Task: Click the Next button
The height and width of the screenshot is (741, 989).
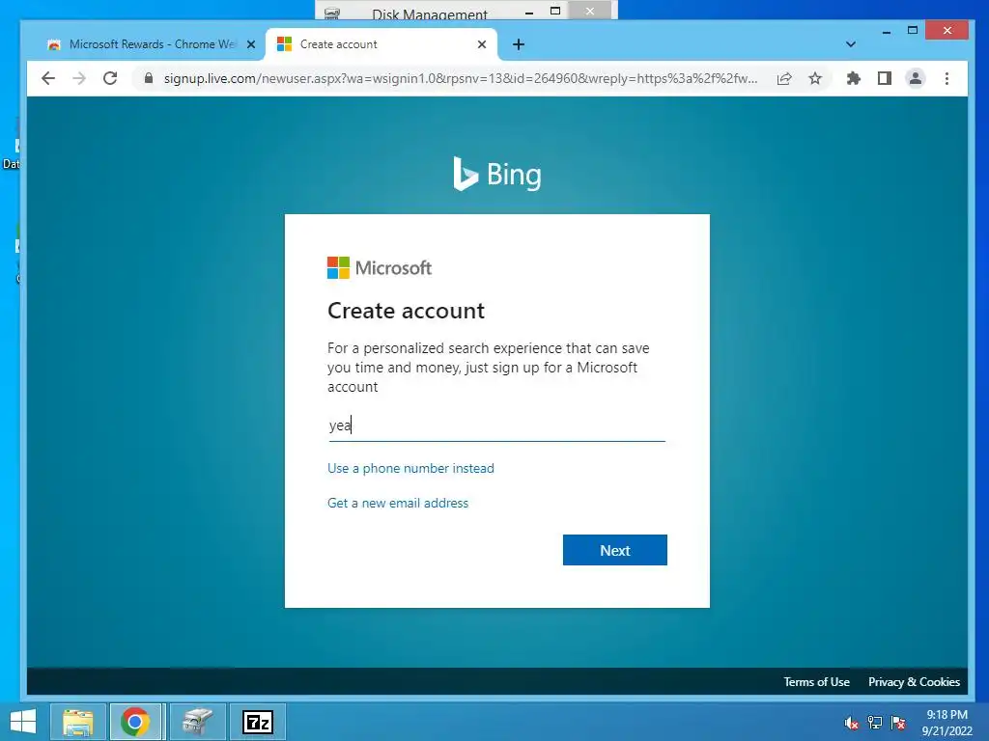Action: click(x=615, y=550)
